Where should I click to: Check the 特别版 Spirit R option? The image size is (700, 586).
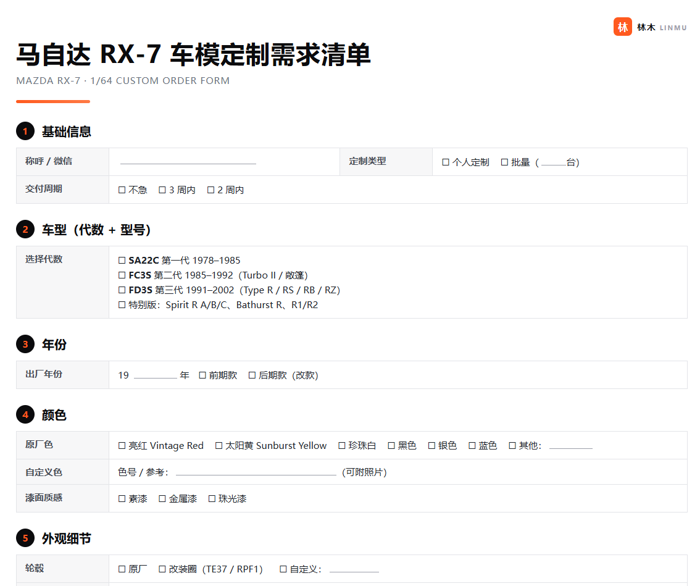click(122, 304)
